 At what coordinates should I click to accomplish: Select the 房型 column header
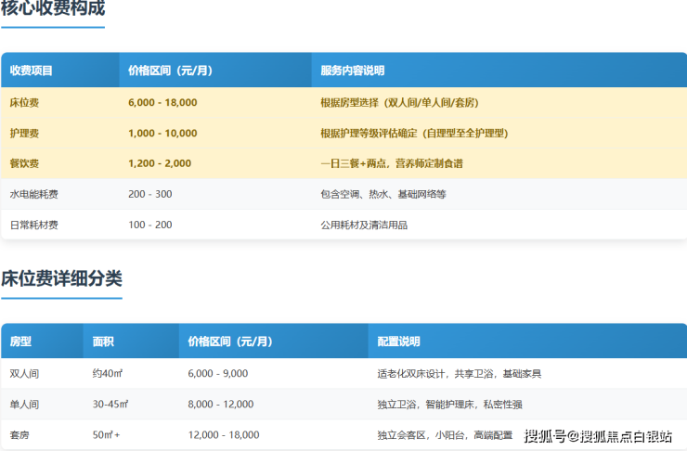point(20,341)
